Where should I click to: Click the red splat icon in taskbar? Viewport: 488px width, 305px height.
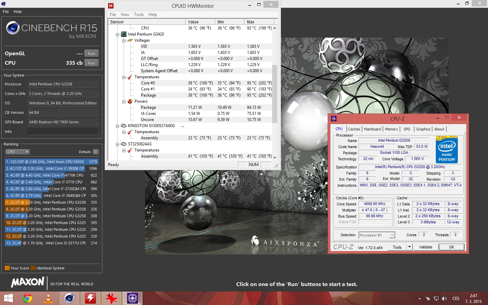point(111,298)
